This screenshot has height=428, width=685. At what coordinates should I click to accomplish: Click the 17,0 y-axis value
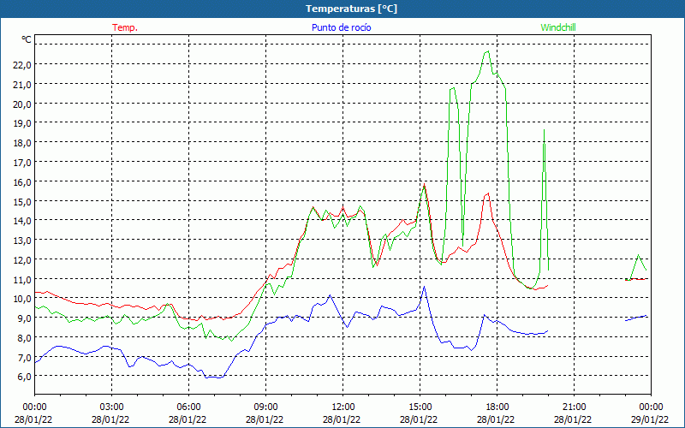click(x=22, y=163)
